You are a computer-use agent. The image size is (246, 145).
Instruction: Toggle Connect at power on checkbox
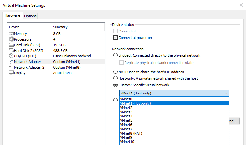[115, 38]
